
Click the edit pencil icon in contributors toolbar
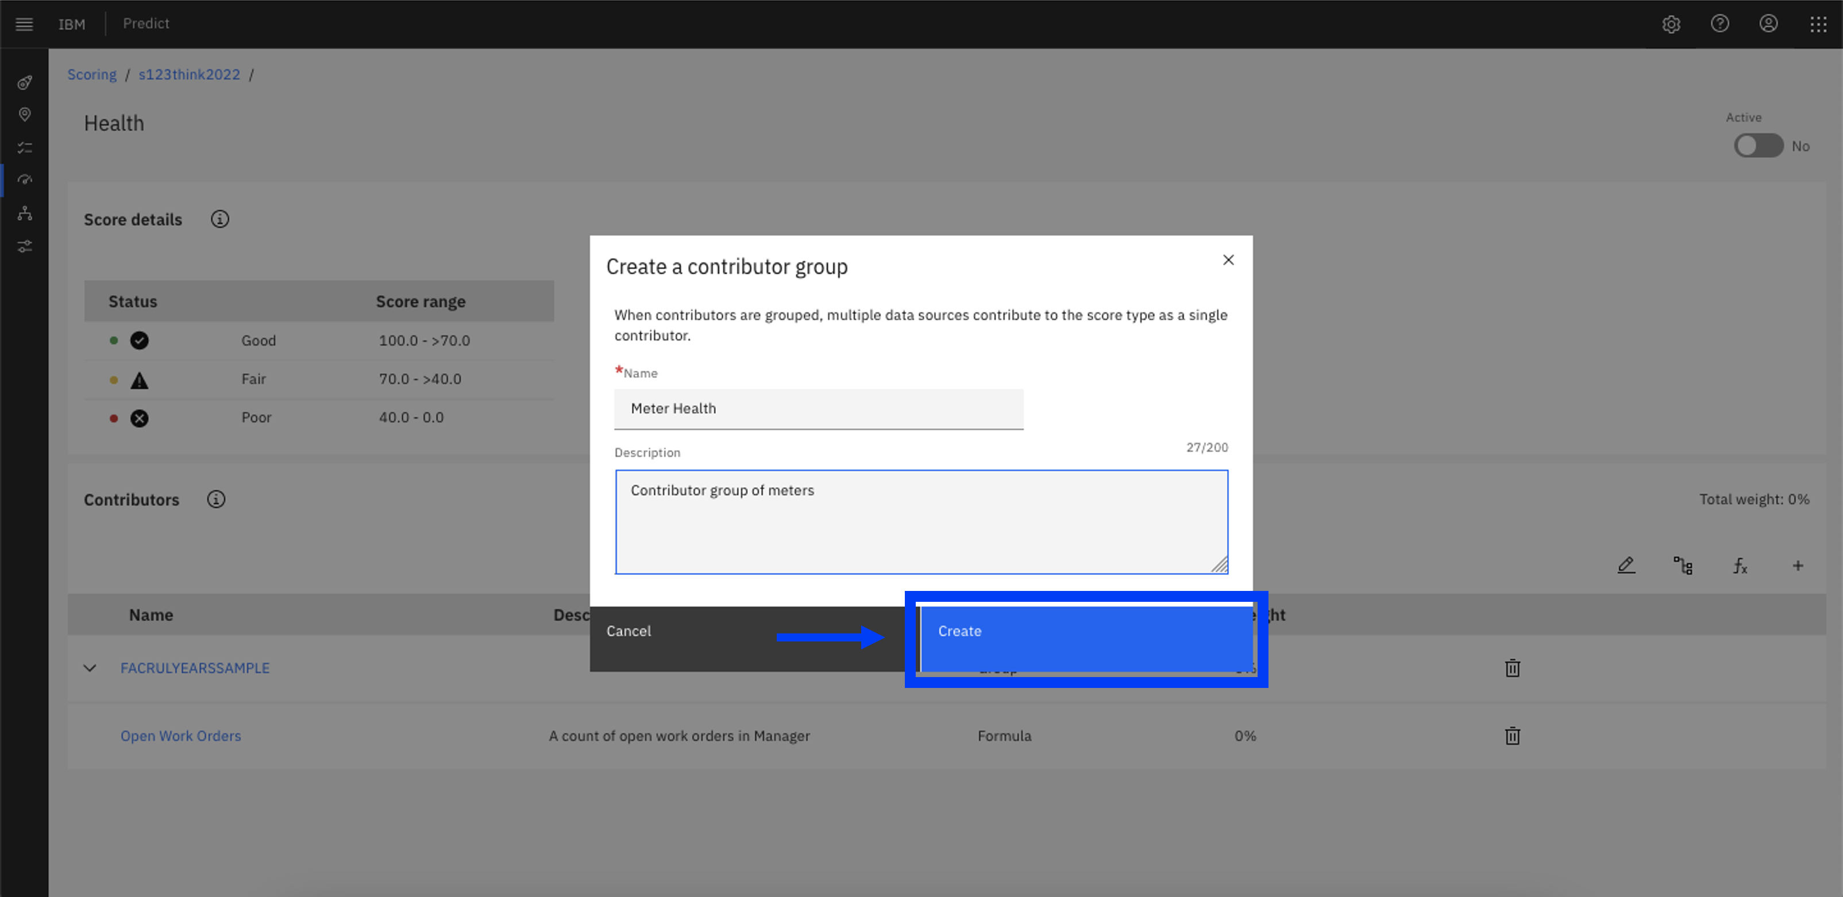tap(1627, 566)
